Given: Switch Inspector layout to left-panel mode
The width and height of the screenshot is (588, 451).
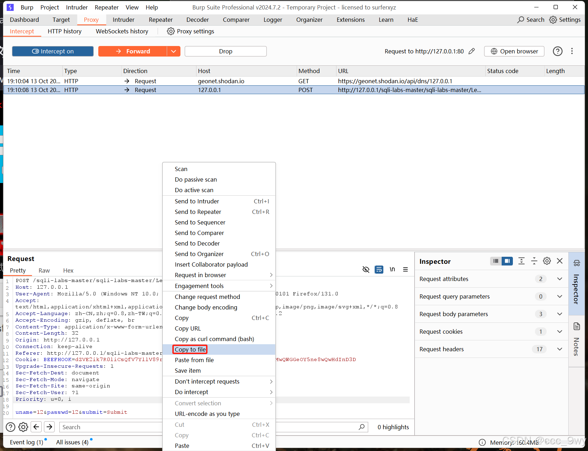Looking at the screenshot, I should tap(495, 261).
